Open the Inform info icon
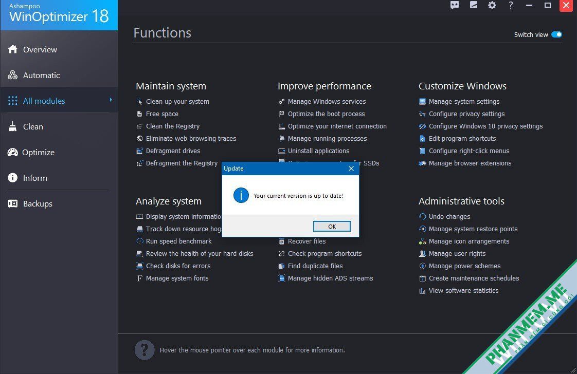The image size is (577, 374). point(12,178)
